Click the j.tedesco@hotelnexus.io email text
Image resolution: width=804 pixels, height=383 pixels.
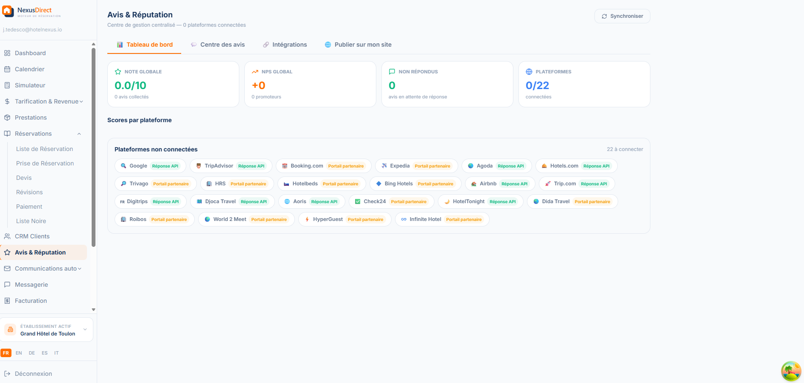click(32, 30)
